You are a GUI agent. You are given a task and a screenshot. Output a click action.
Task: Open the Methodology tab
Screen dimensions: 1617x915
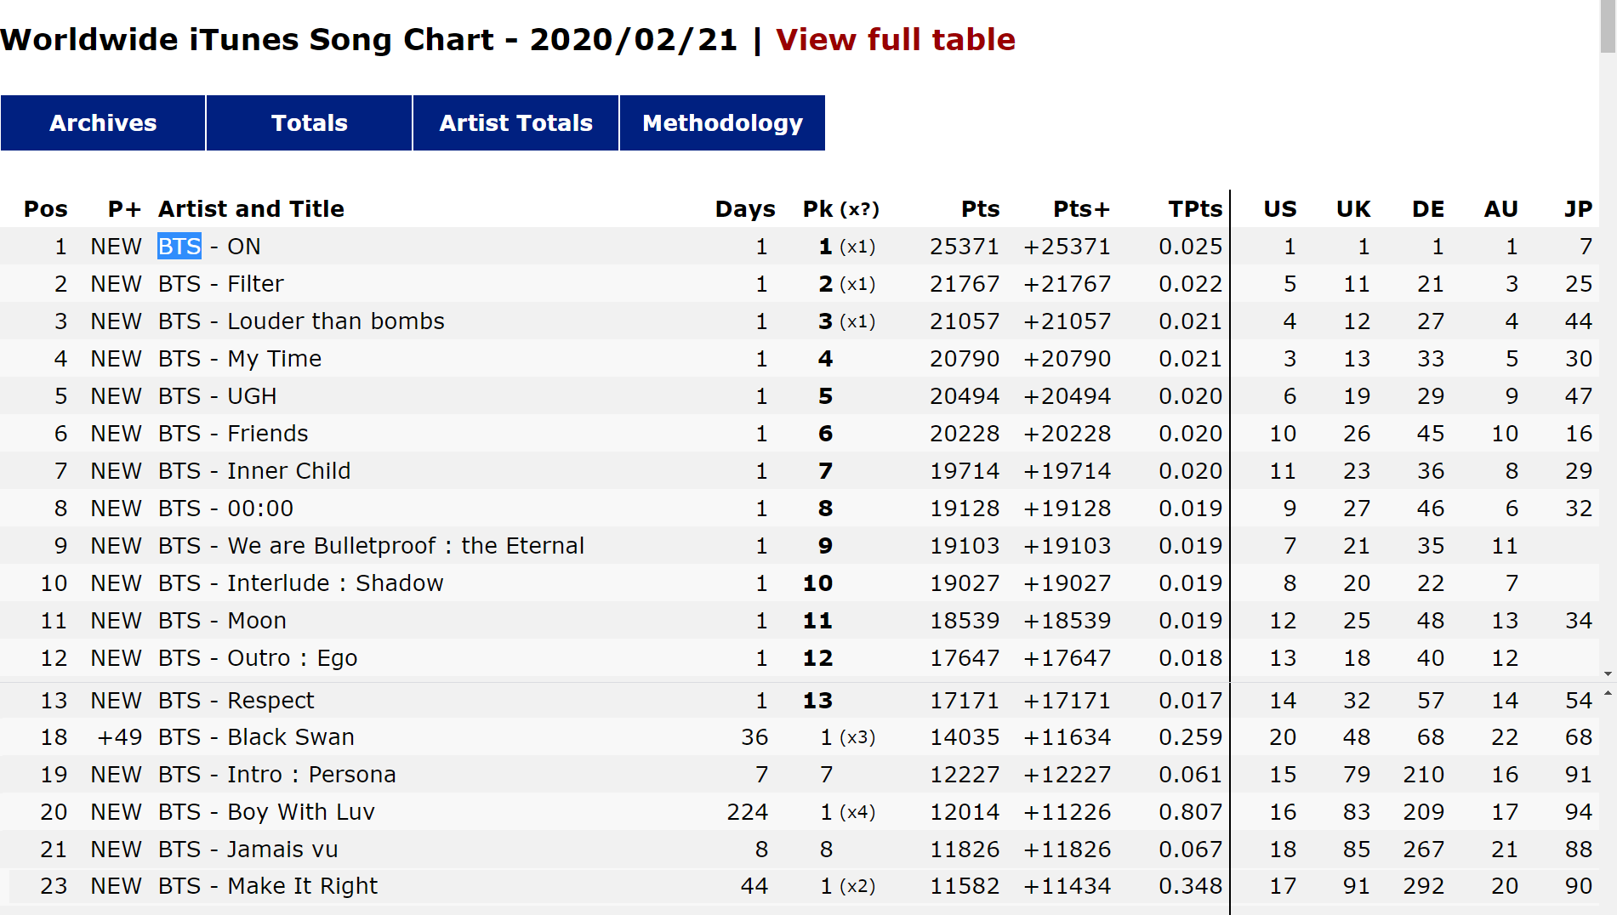tap(722, 123)
